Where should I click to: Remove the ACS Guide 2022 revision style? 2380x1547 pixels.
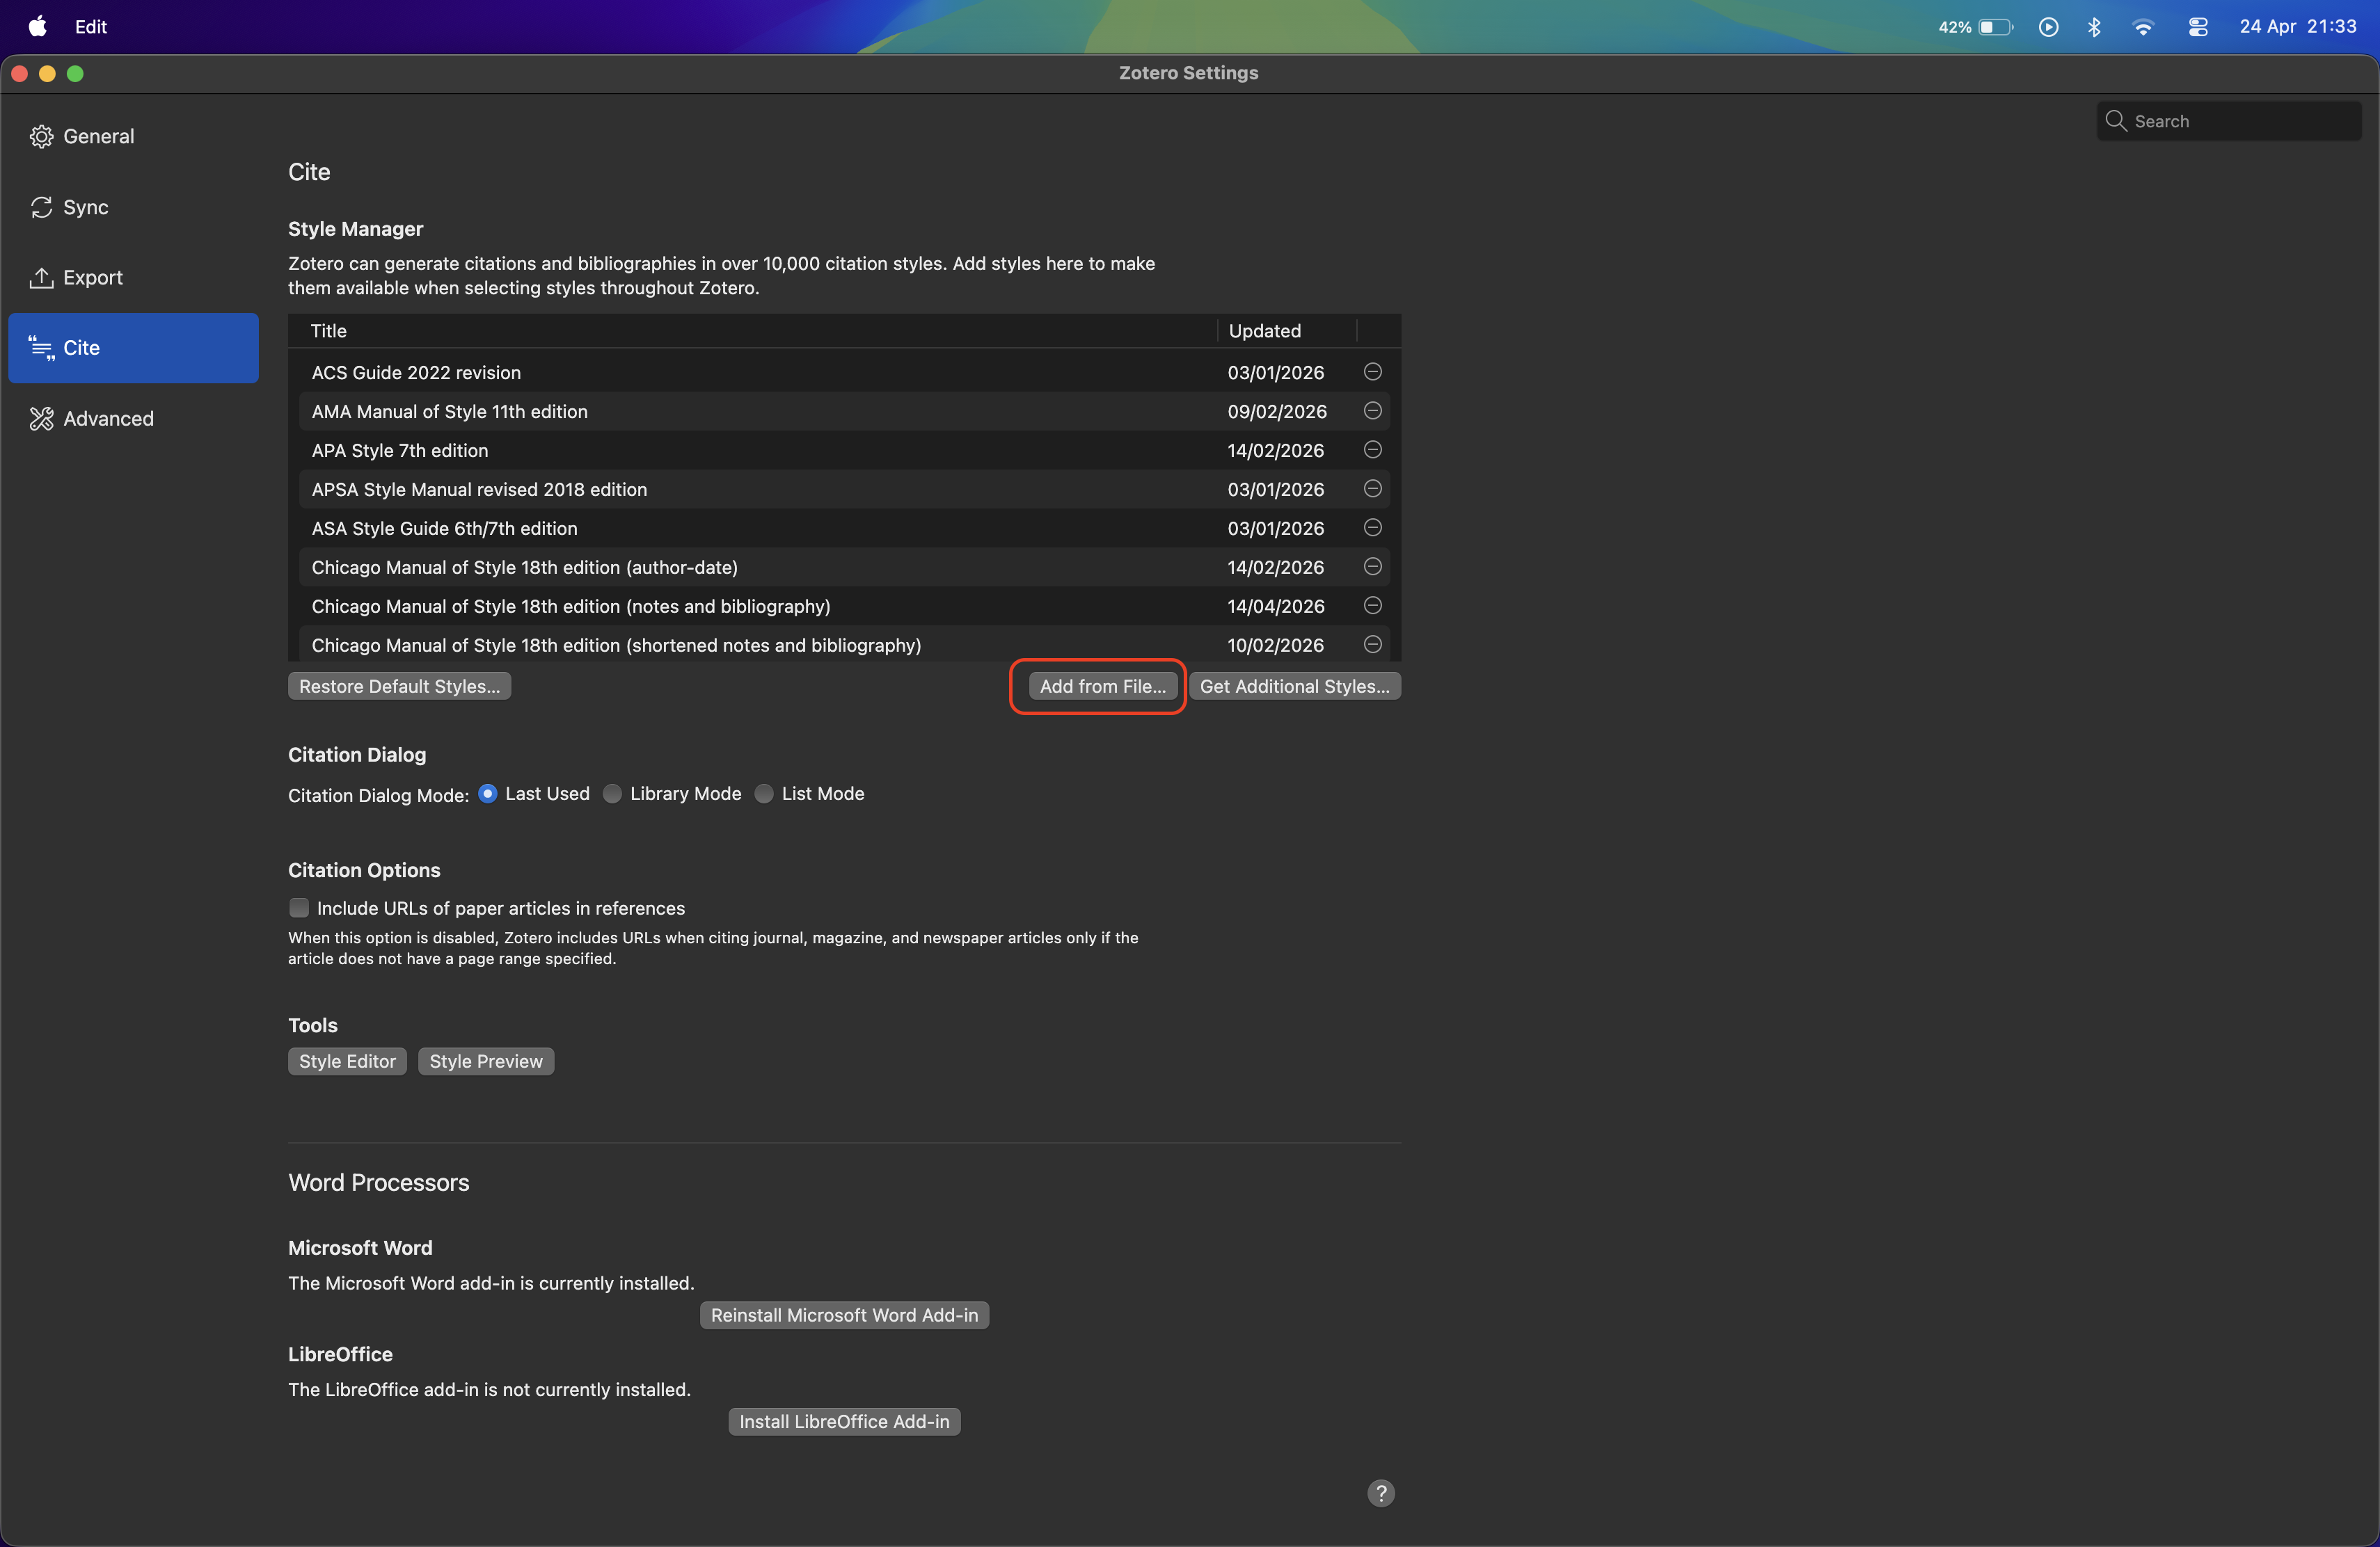click(x=1372, y=371)
